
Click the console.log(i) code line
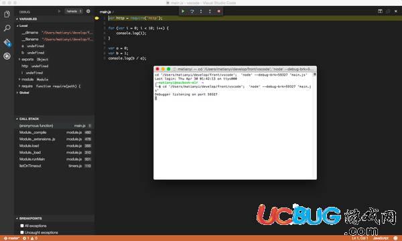click(131, 33)
